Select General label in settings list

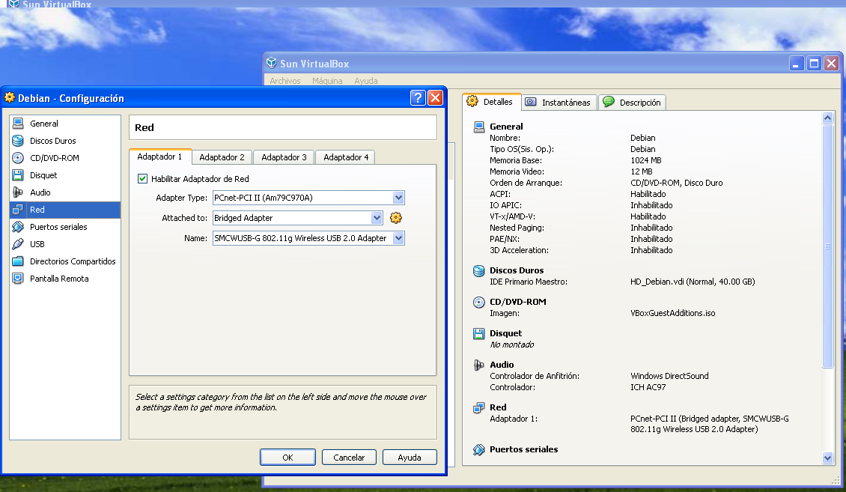click(x=43, y=124)
